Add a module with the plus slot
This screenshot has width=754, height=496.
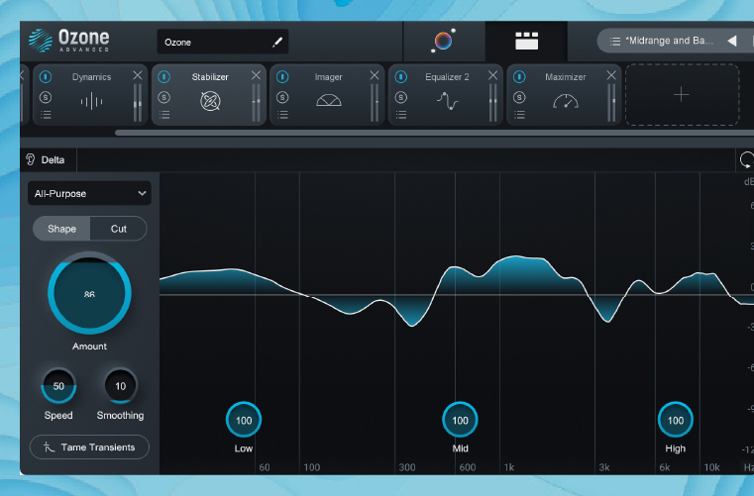tap(682, 95)
